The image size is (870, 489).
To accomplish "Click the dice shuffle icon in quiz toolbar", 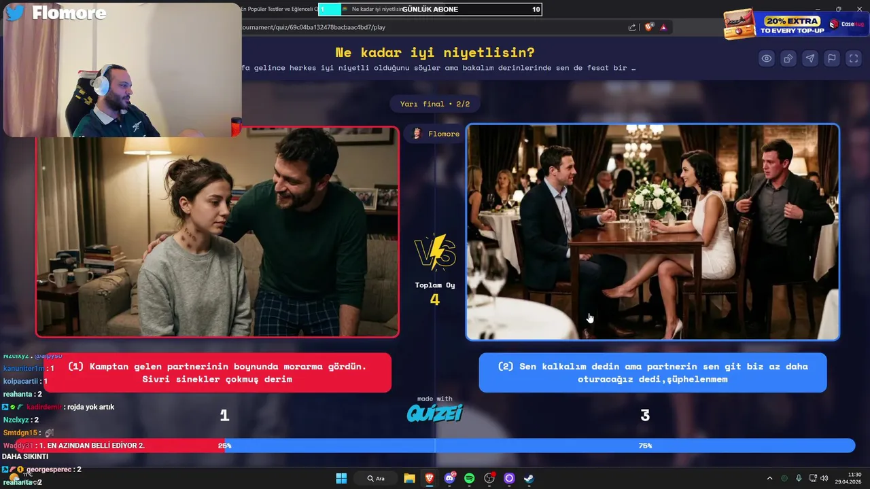I will [788, 58].
